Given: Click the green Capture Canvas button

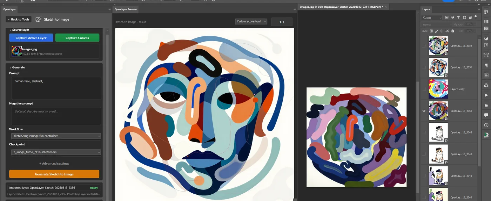Looking at the screenshot, I should [x=77, y=38].
